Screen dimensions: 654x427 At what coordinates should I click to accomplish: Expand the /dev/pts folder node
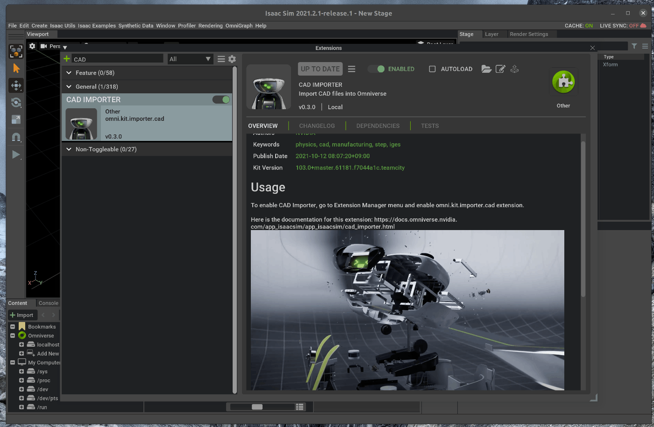point(21,398)
